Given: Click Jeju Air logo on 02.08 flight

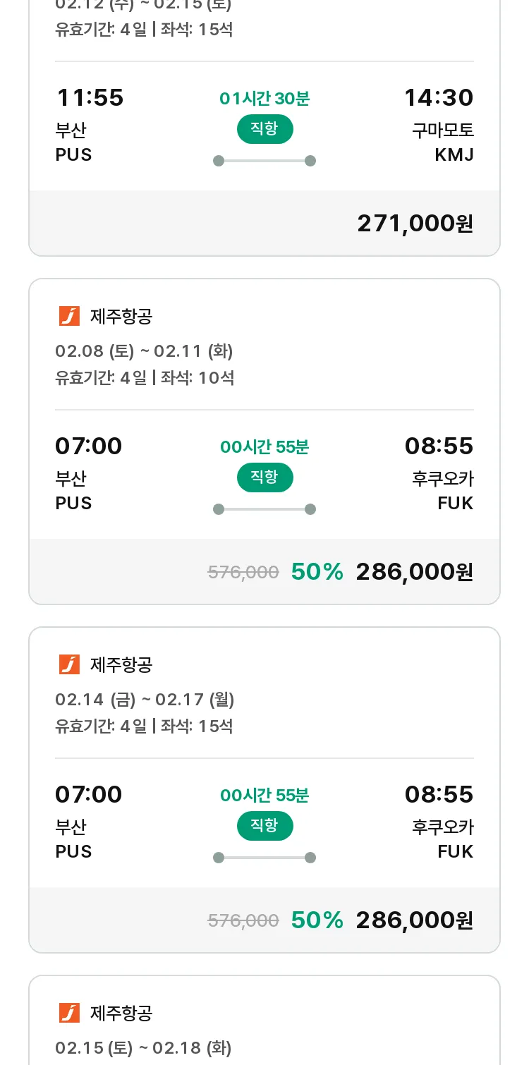Looking at the screenshot, I should [x=69, y=316].
